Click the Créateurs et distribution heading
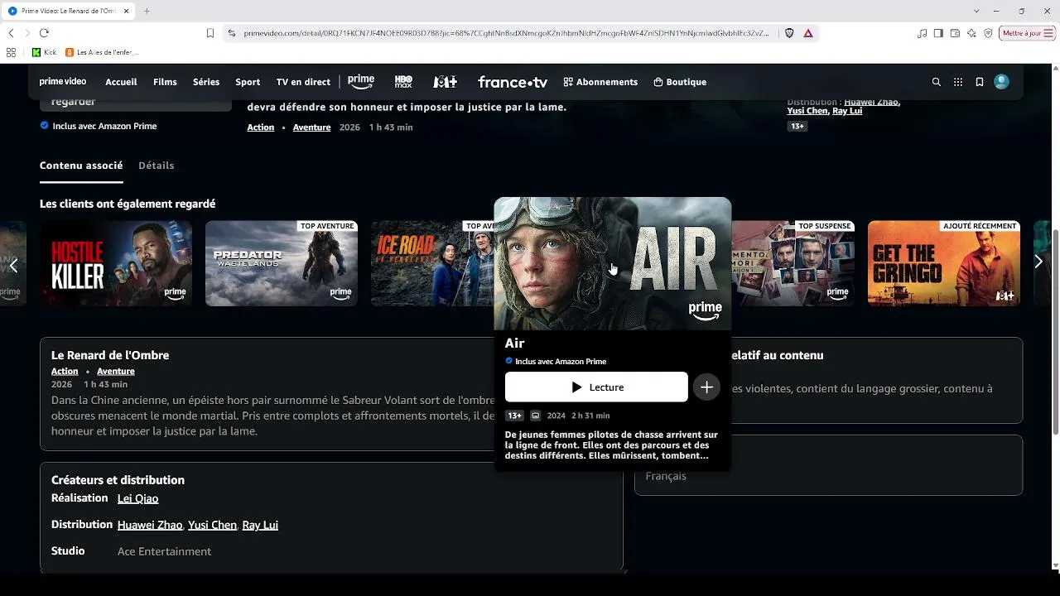The image size is (1060, 596). click(118, 480)
